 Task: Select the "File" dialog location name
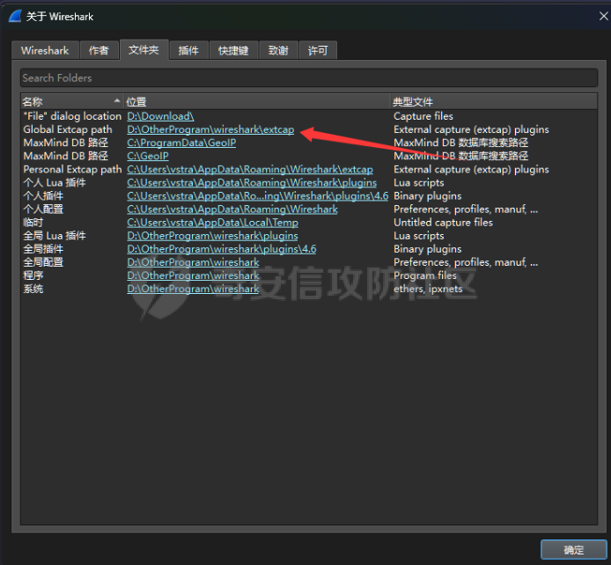pyautogui.click(x=72, y=116)
